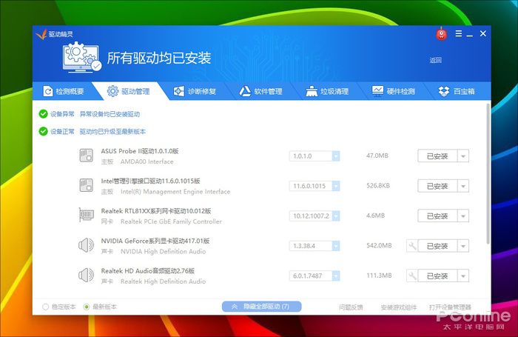Click the ASUS Probe II motherboard icon
518x337 pixels.
(x=86, y=156)
